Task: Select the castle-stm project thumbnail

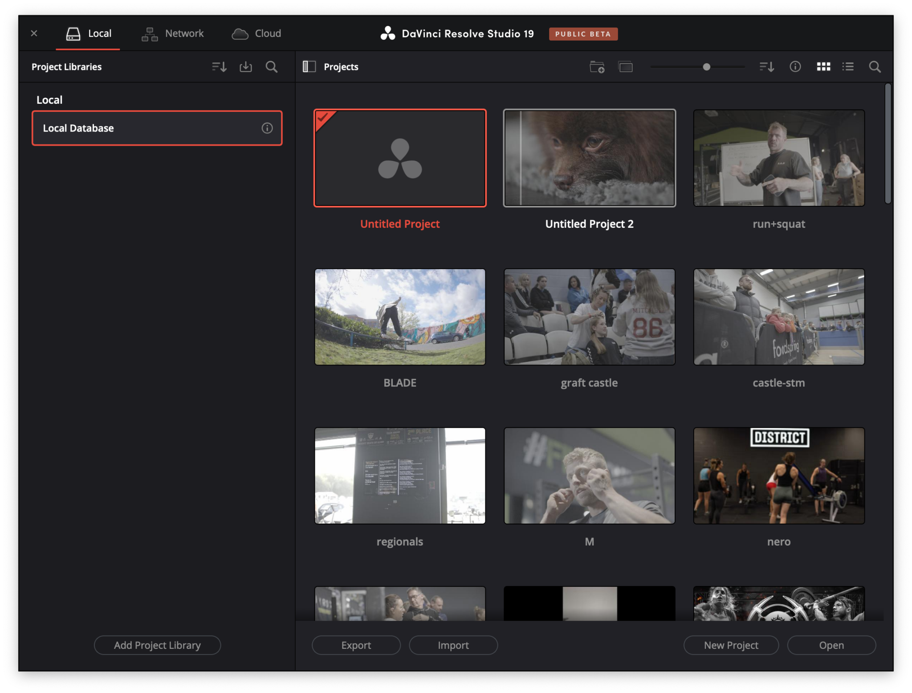Action: pos(778,317)
